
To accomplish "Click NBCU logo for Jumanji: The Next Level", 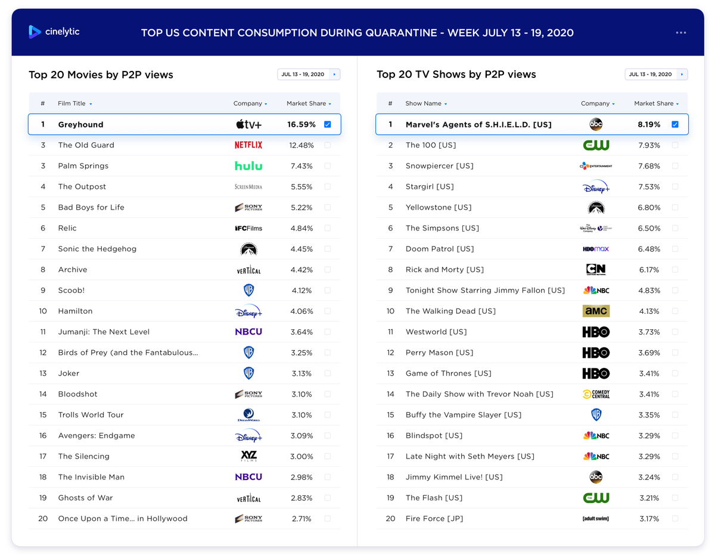I will (x=248, y=332).
